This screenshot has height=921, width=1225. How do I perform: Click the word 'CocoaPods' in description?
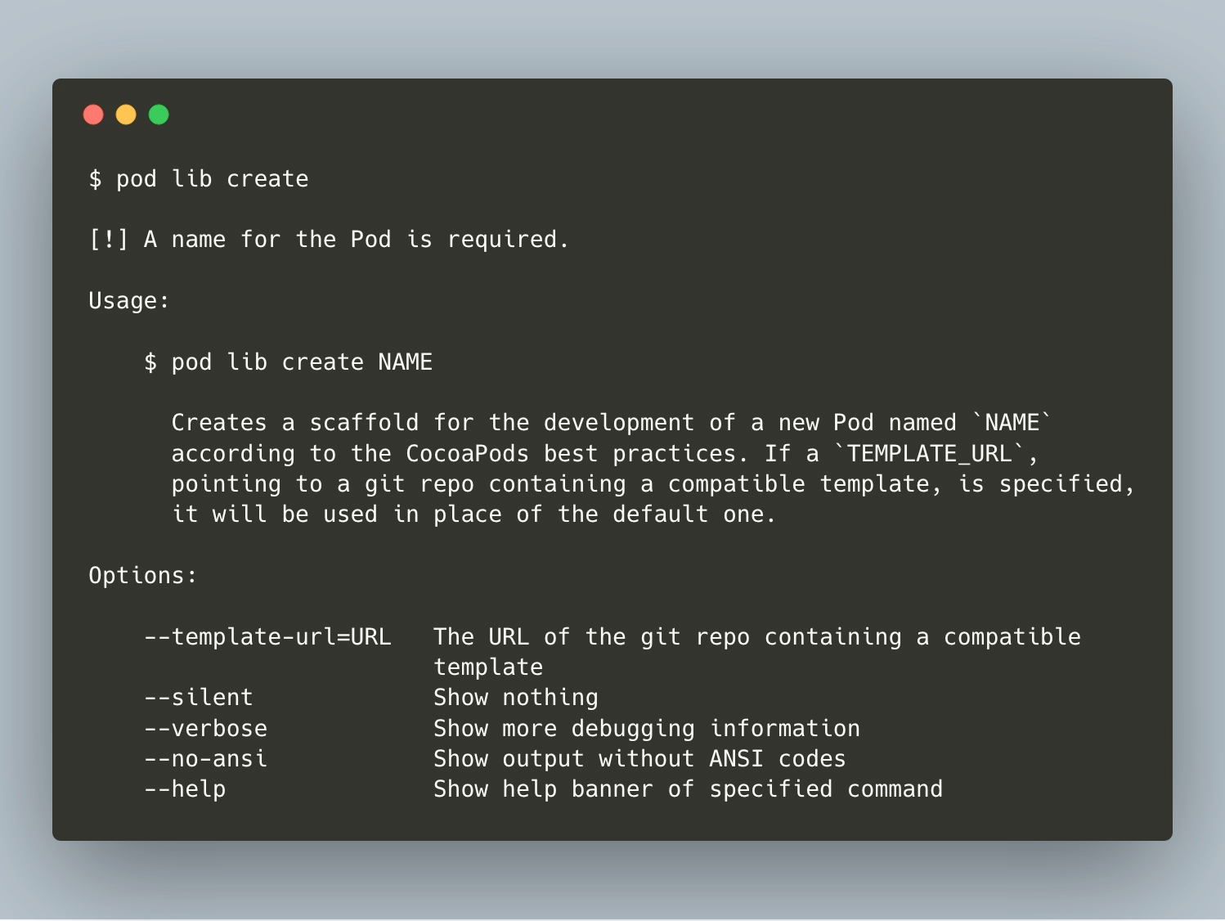[468, 453]
